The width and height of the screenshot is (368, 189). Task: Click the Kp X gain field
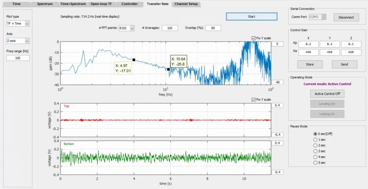308,44
